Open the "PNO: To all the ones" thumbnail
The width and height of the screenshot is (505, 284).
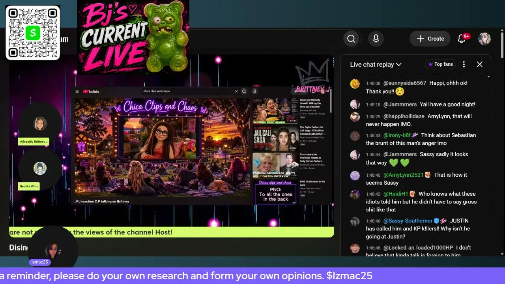coord(275,192)
